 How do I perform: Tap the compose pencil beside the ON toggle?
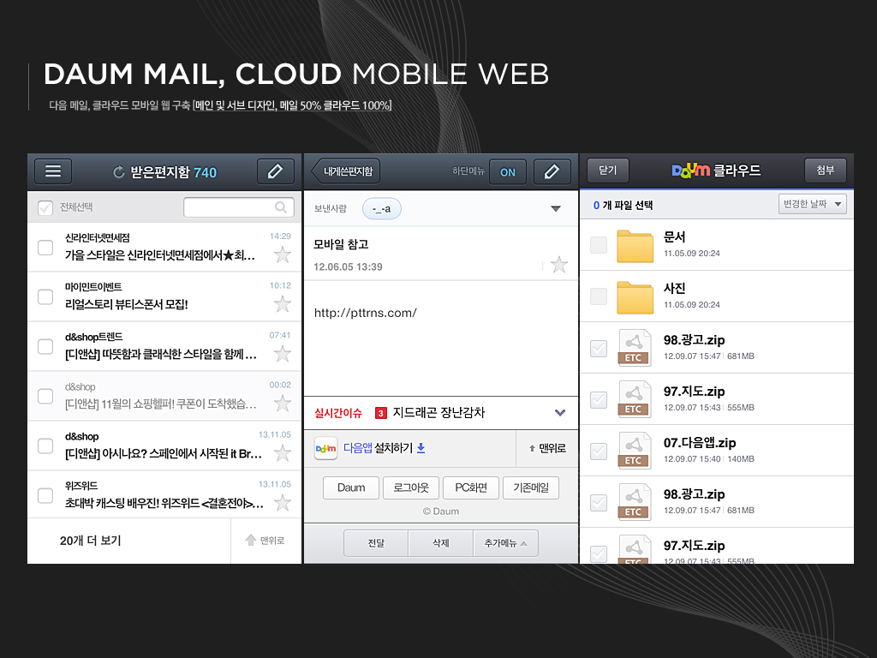point(552,171)
